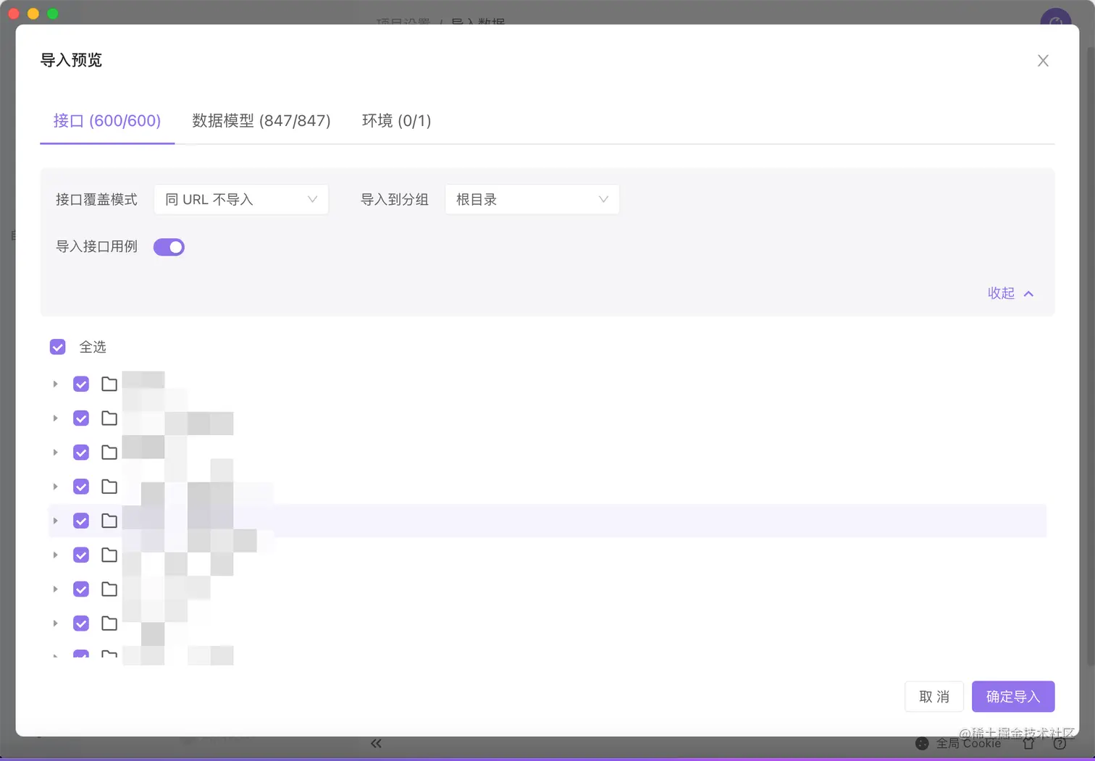Close the 导入预览 dialog with the X
1095x761 pixels.
click(1043, 61)
